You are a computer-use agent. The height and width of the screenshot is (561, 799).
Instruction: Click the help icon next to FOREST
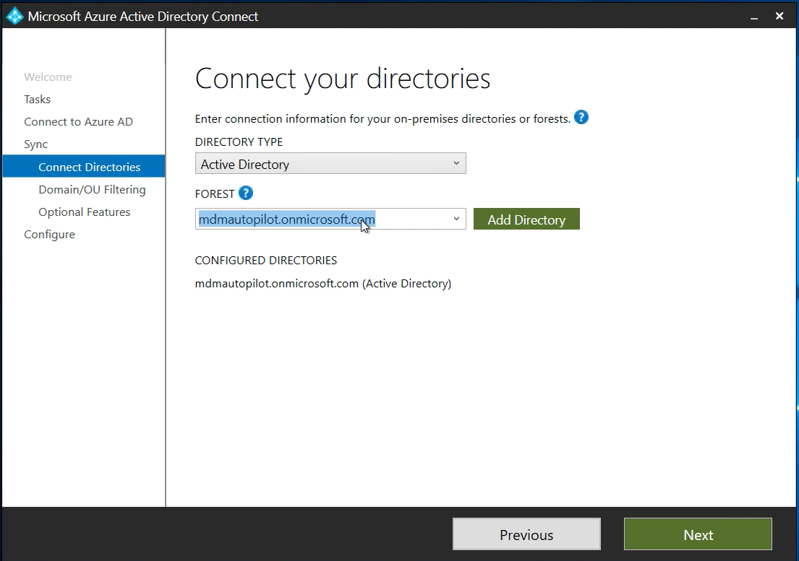pyautogui.click(x=246, y=193)
